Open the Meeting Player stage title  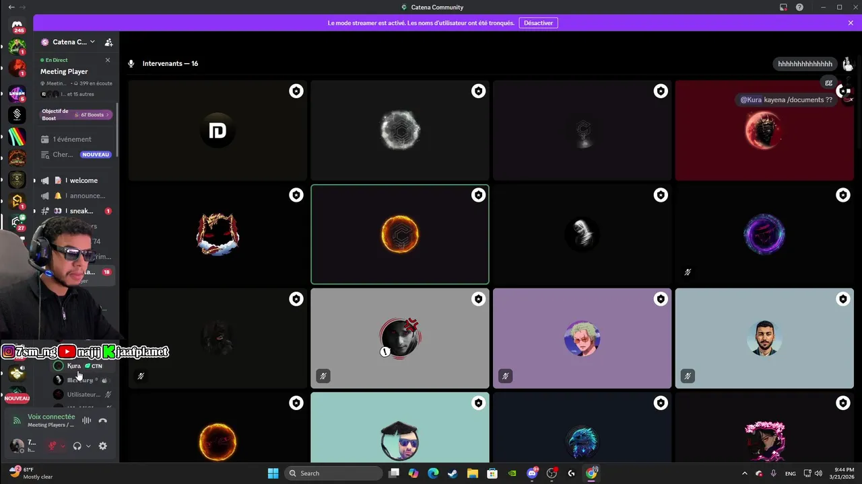pyautogui.click(x=64, y=71)
